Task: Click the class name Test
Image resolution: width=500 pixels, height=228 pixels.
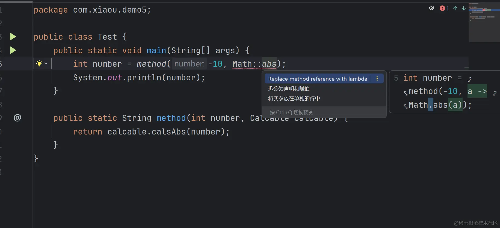Action: point(107,37)
